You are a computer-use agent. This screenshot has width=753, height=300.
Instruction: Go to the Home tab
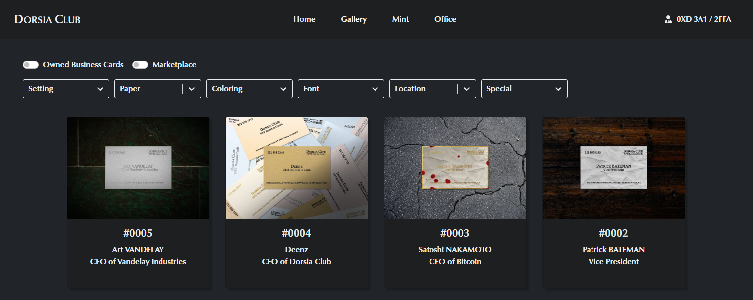click(304, 19)
